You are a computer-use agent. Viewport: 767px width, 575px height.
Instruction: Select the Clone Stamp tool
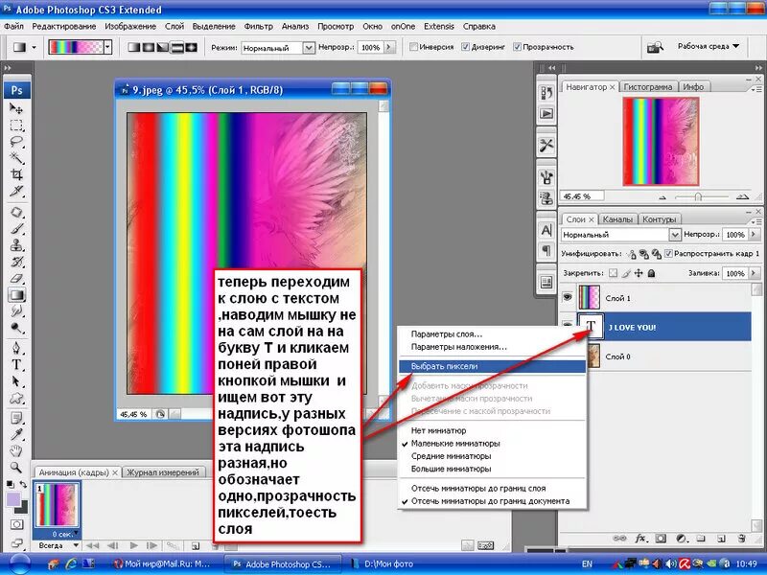pos(16,245)
